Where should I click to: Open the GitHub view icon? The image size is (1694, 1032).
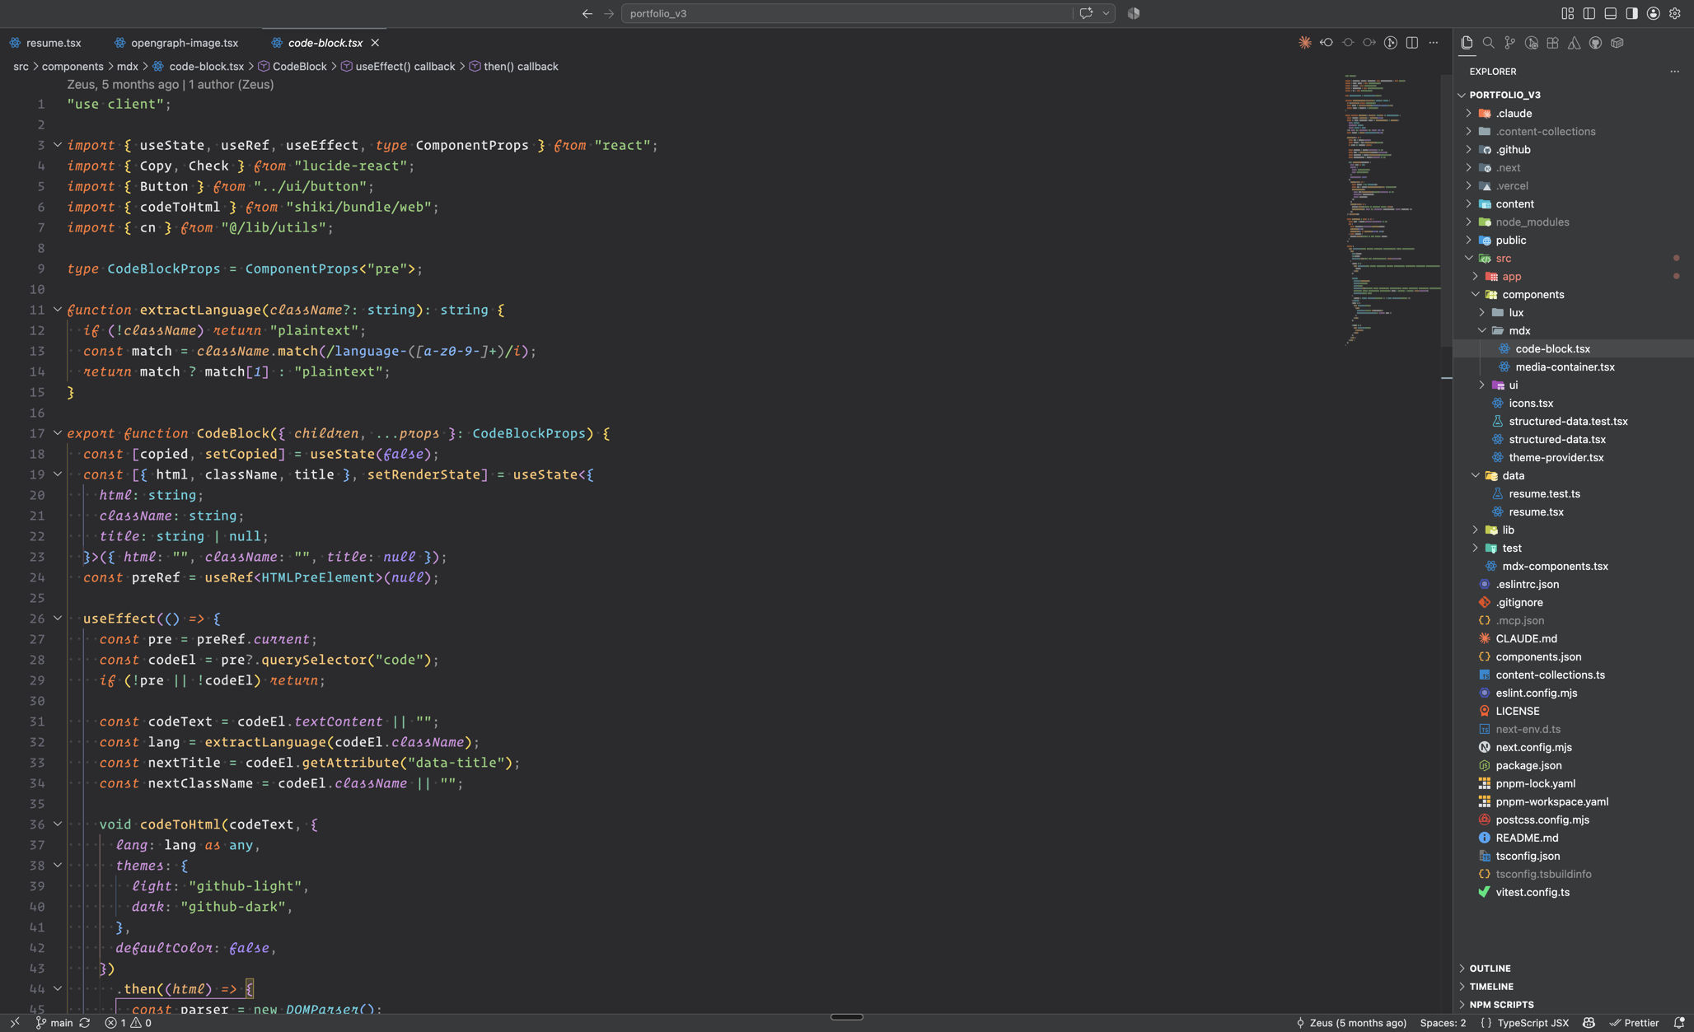pyautogui.click(x=1595, y=43)
